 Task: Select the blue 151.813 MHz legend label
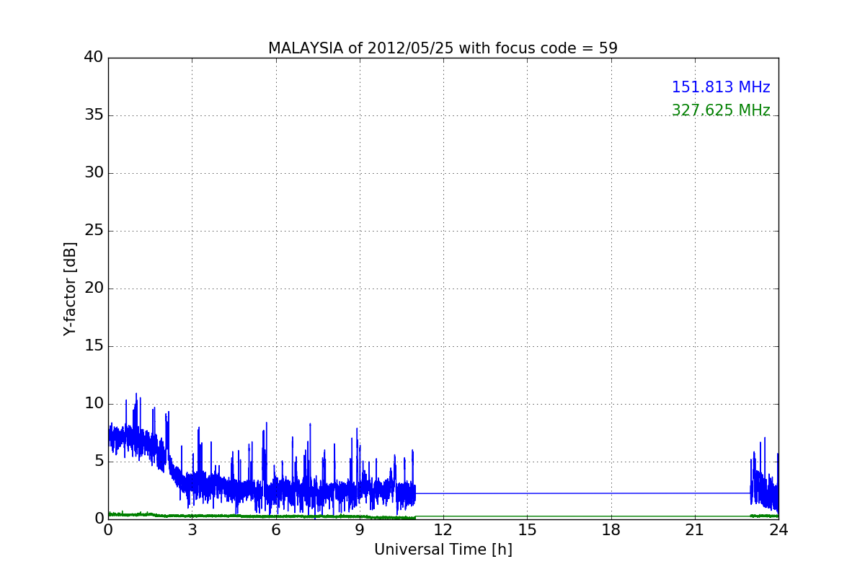[x=721, y=87]
